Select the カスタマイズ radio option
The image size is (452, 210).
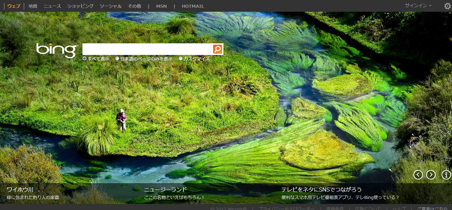[181, 59]
